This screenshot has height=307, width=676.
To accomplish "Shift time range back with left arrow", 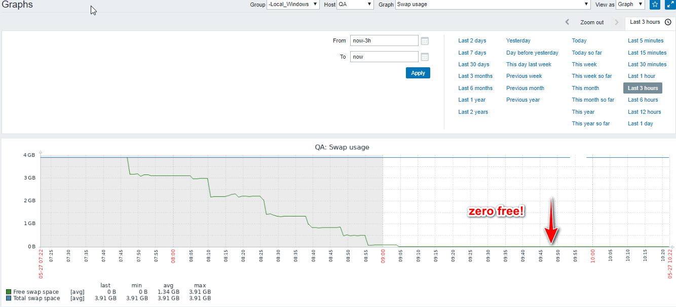I will (x=567, y=22).
